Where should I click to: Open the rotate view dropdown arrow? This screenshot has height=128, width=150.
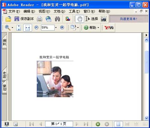78,28
